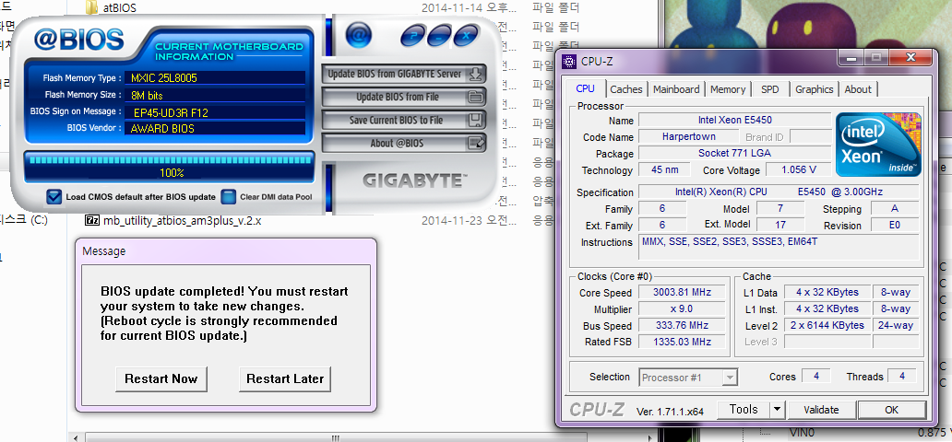Viewport: 952px width, 442px height.
Task: Click Core Voltage value 1.056 V
Action: point(798,169)
